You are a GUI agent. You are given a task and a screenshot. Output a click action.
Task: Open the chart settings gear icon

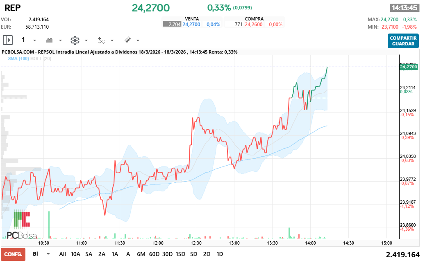(74, 40)
